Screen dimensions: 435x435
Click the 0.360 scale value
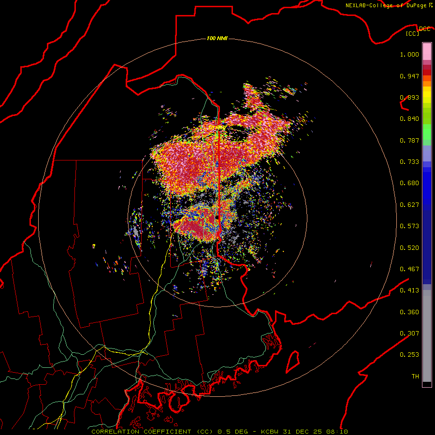click(x=409, y=312)
